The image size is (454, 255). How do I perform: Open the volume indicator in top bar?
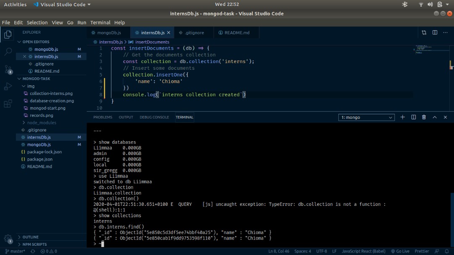pos(430,4)
